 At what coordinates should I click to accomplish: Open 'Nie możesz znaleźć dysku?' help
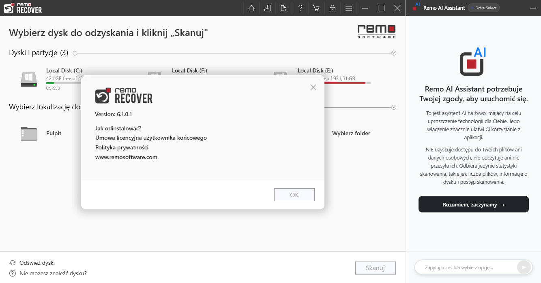point(48,273)
